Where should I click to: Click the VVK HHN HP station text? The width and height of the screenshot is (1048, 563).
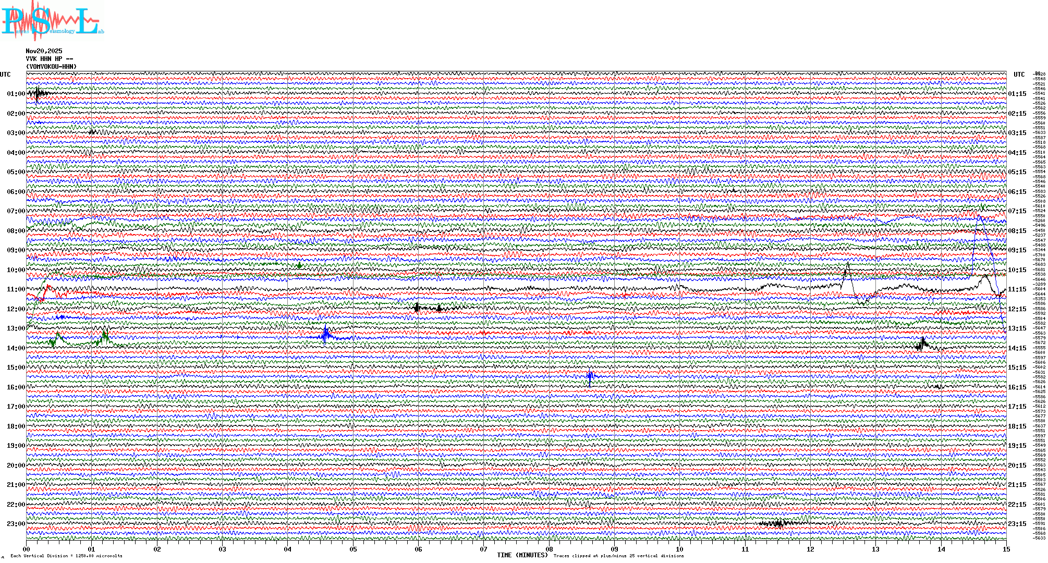point(49,59)
